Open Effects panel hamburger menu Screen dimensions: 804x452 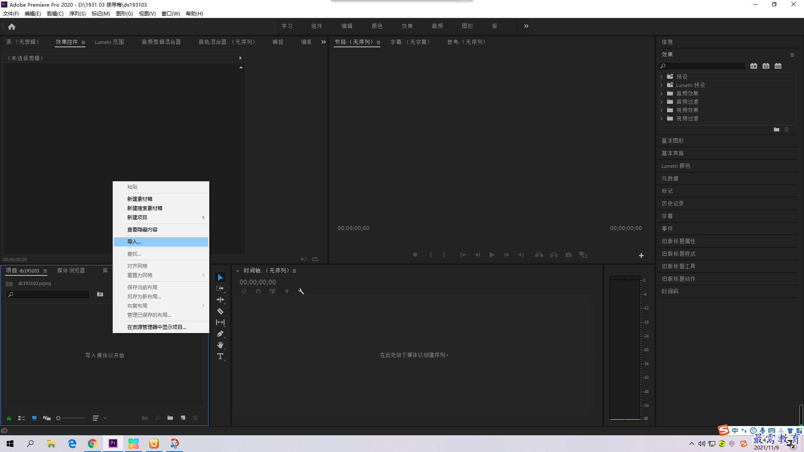pos(792,55)
